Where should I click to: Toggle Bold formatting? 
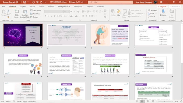point(46,16)
